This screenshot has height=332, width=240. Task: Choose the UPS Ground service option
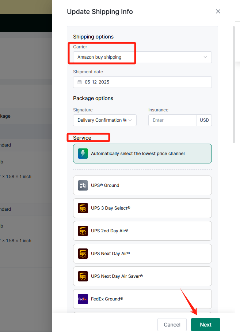pos(142,185)
